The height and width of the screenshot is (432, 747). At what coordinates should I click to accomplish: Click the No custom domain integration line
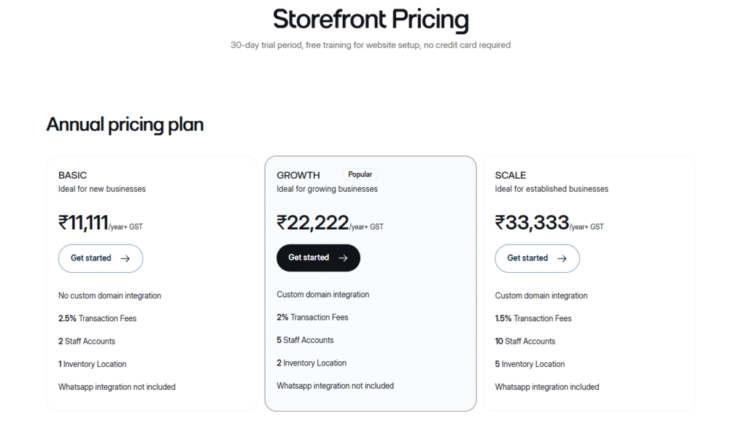click(109, 296)
